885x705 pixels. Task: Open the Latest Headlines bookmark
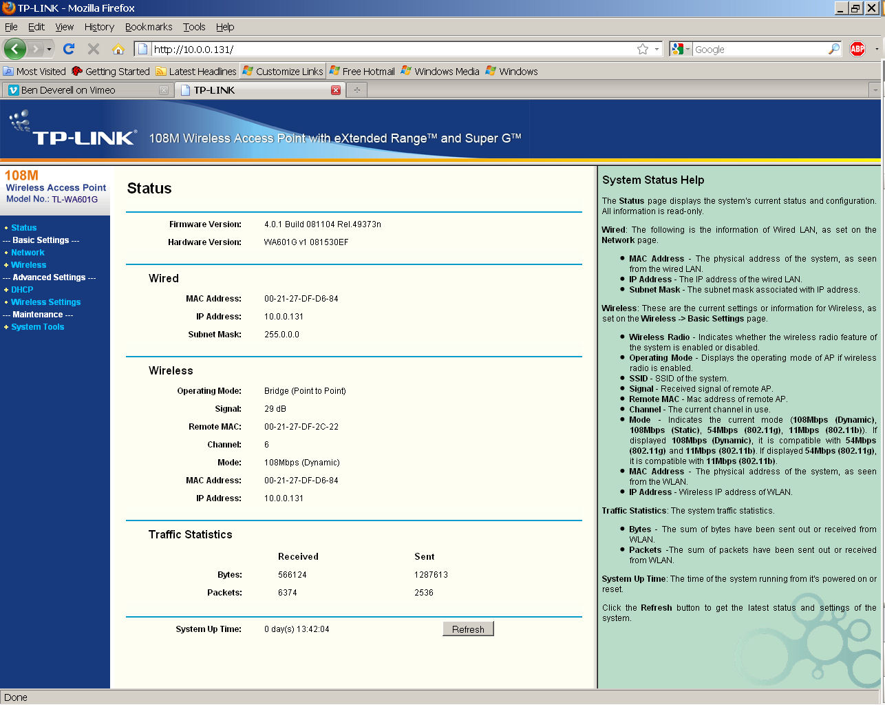[202, 72]
